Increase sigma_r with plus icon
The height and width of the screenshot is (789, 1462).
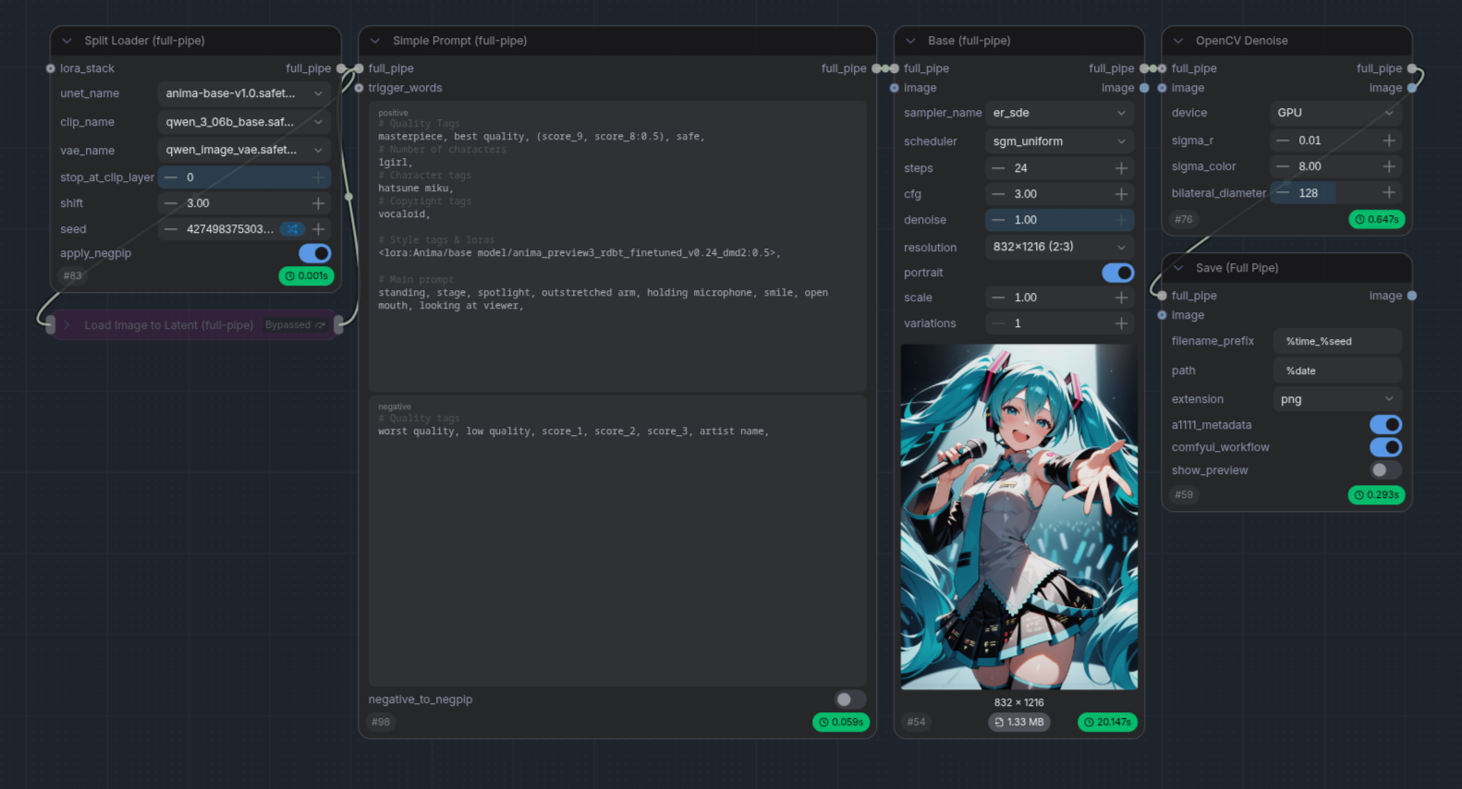1389,140
